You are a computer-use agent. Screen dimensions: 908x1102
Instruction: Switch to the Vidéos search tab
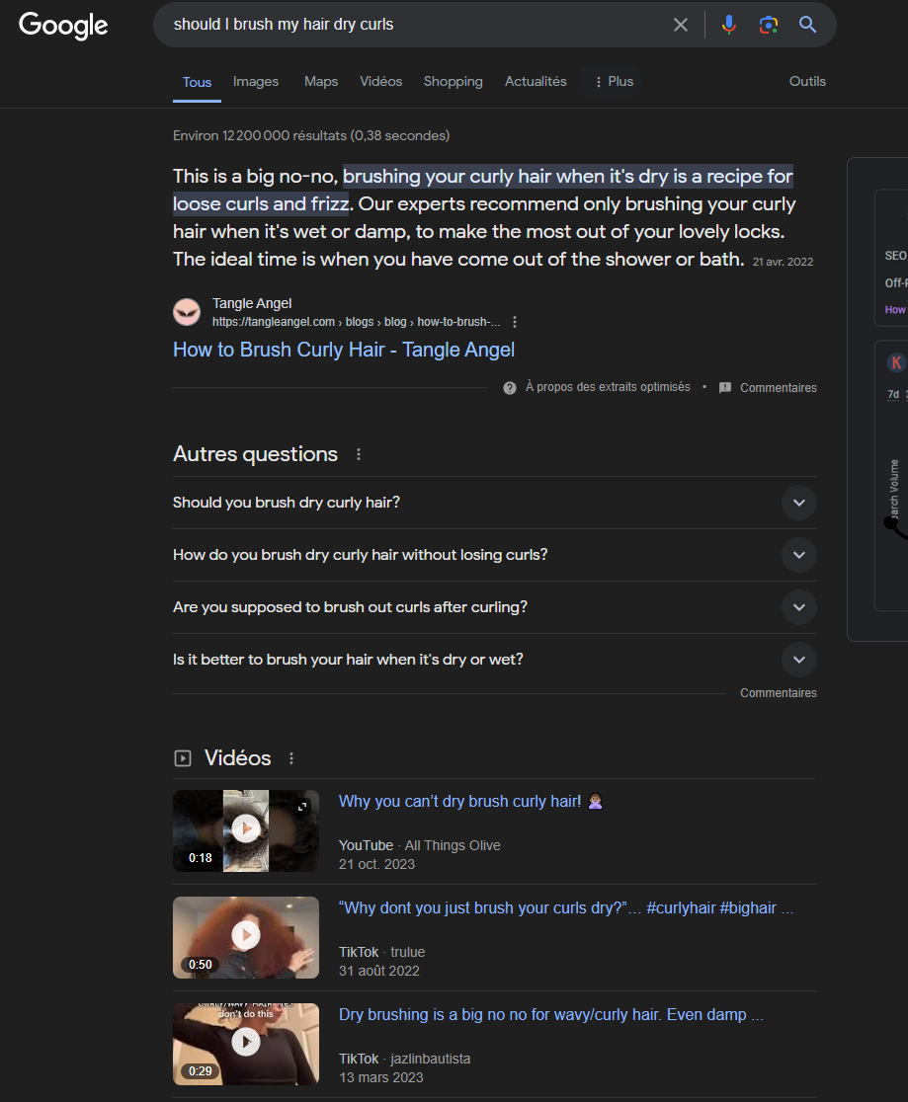(380, 82)
